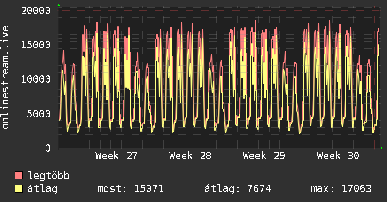The image size is (387, 202).
Task: Click the Week 27 axis label
Action: [x=116, y=156]
